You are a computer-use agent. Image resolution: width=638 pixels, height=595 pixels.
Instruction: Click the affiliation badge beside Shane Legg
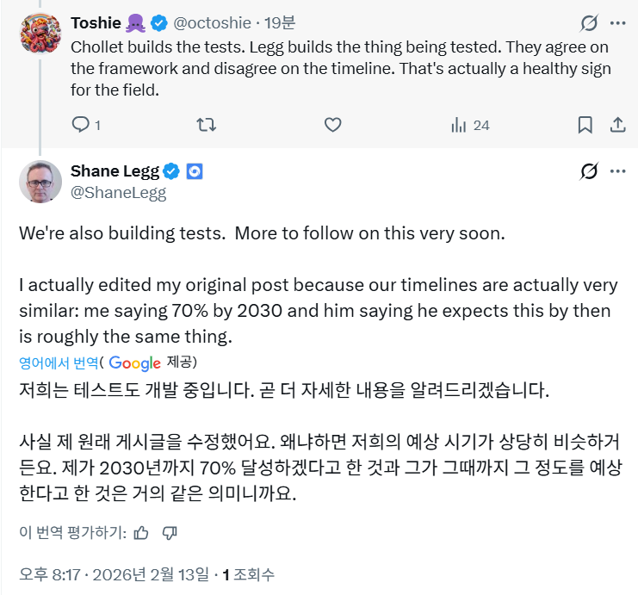tap(195, 171)
